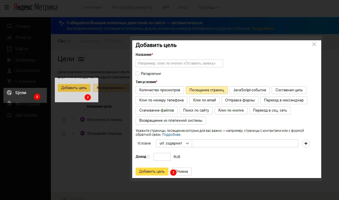The height and width of the screenshot is (200, 339).
Task: Open Блог in top navigation
Action: [183, 7]
